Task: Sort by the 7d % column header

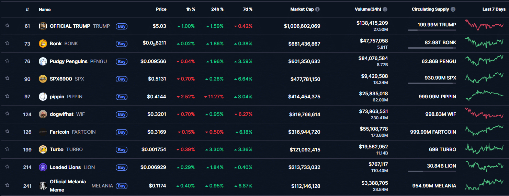Action: point(246,9)
